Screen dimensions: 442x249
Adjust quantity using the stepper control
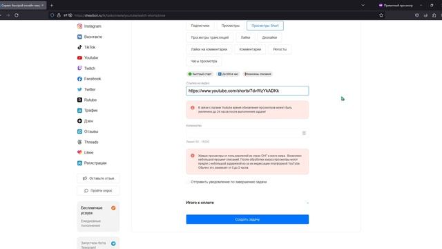coord(304,133)
